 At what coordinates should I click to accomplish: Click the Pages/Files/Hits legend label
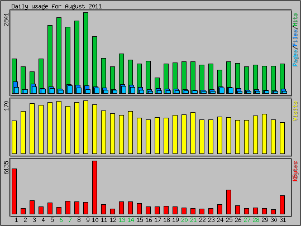pyautogui.click(x=295, y=40)
